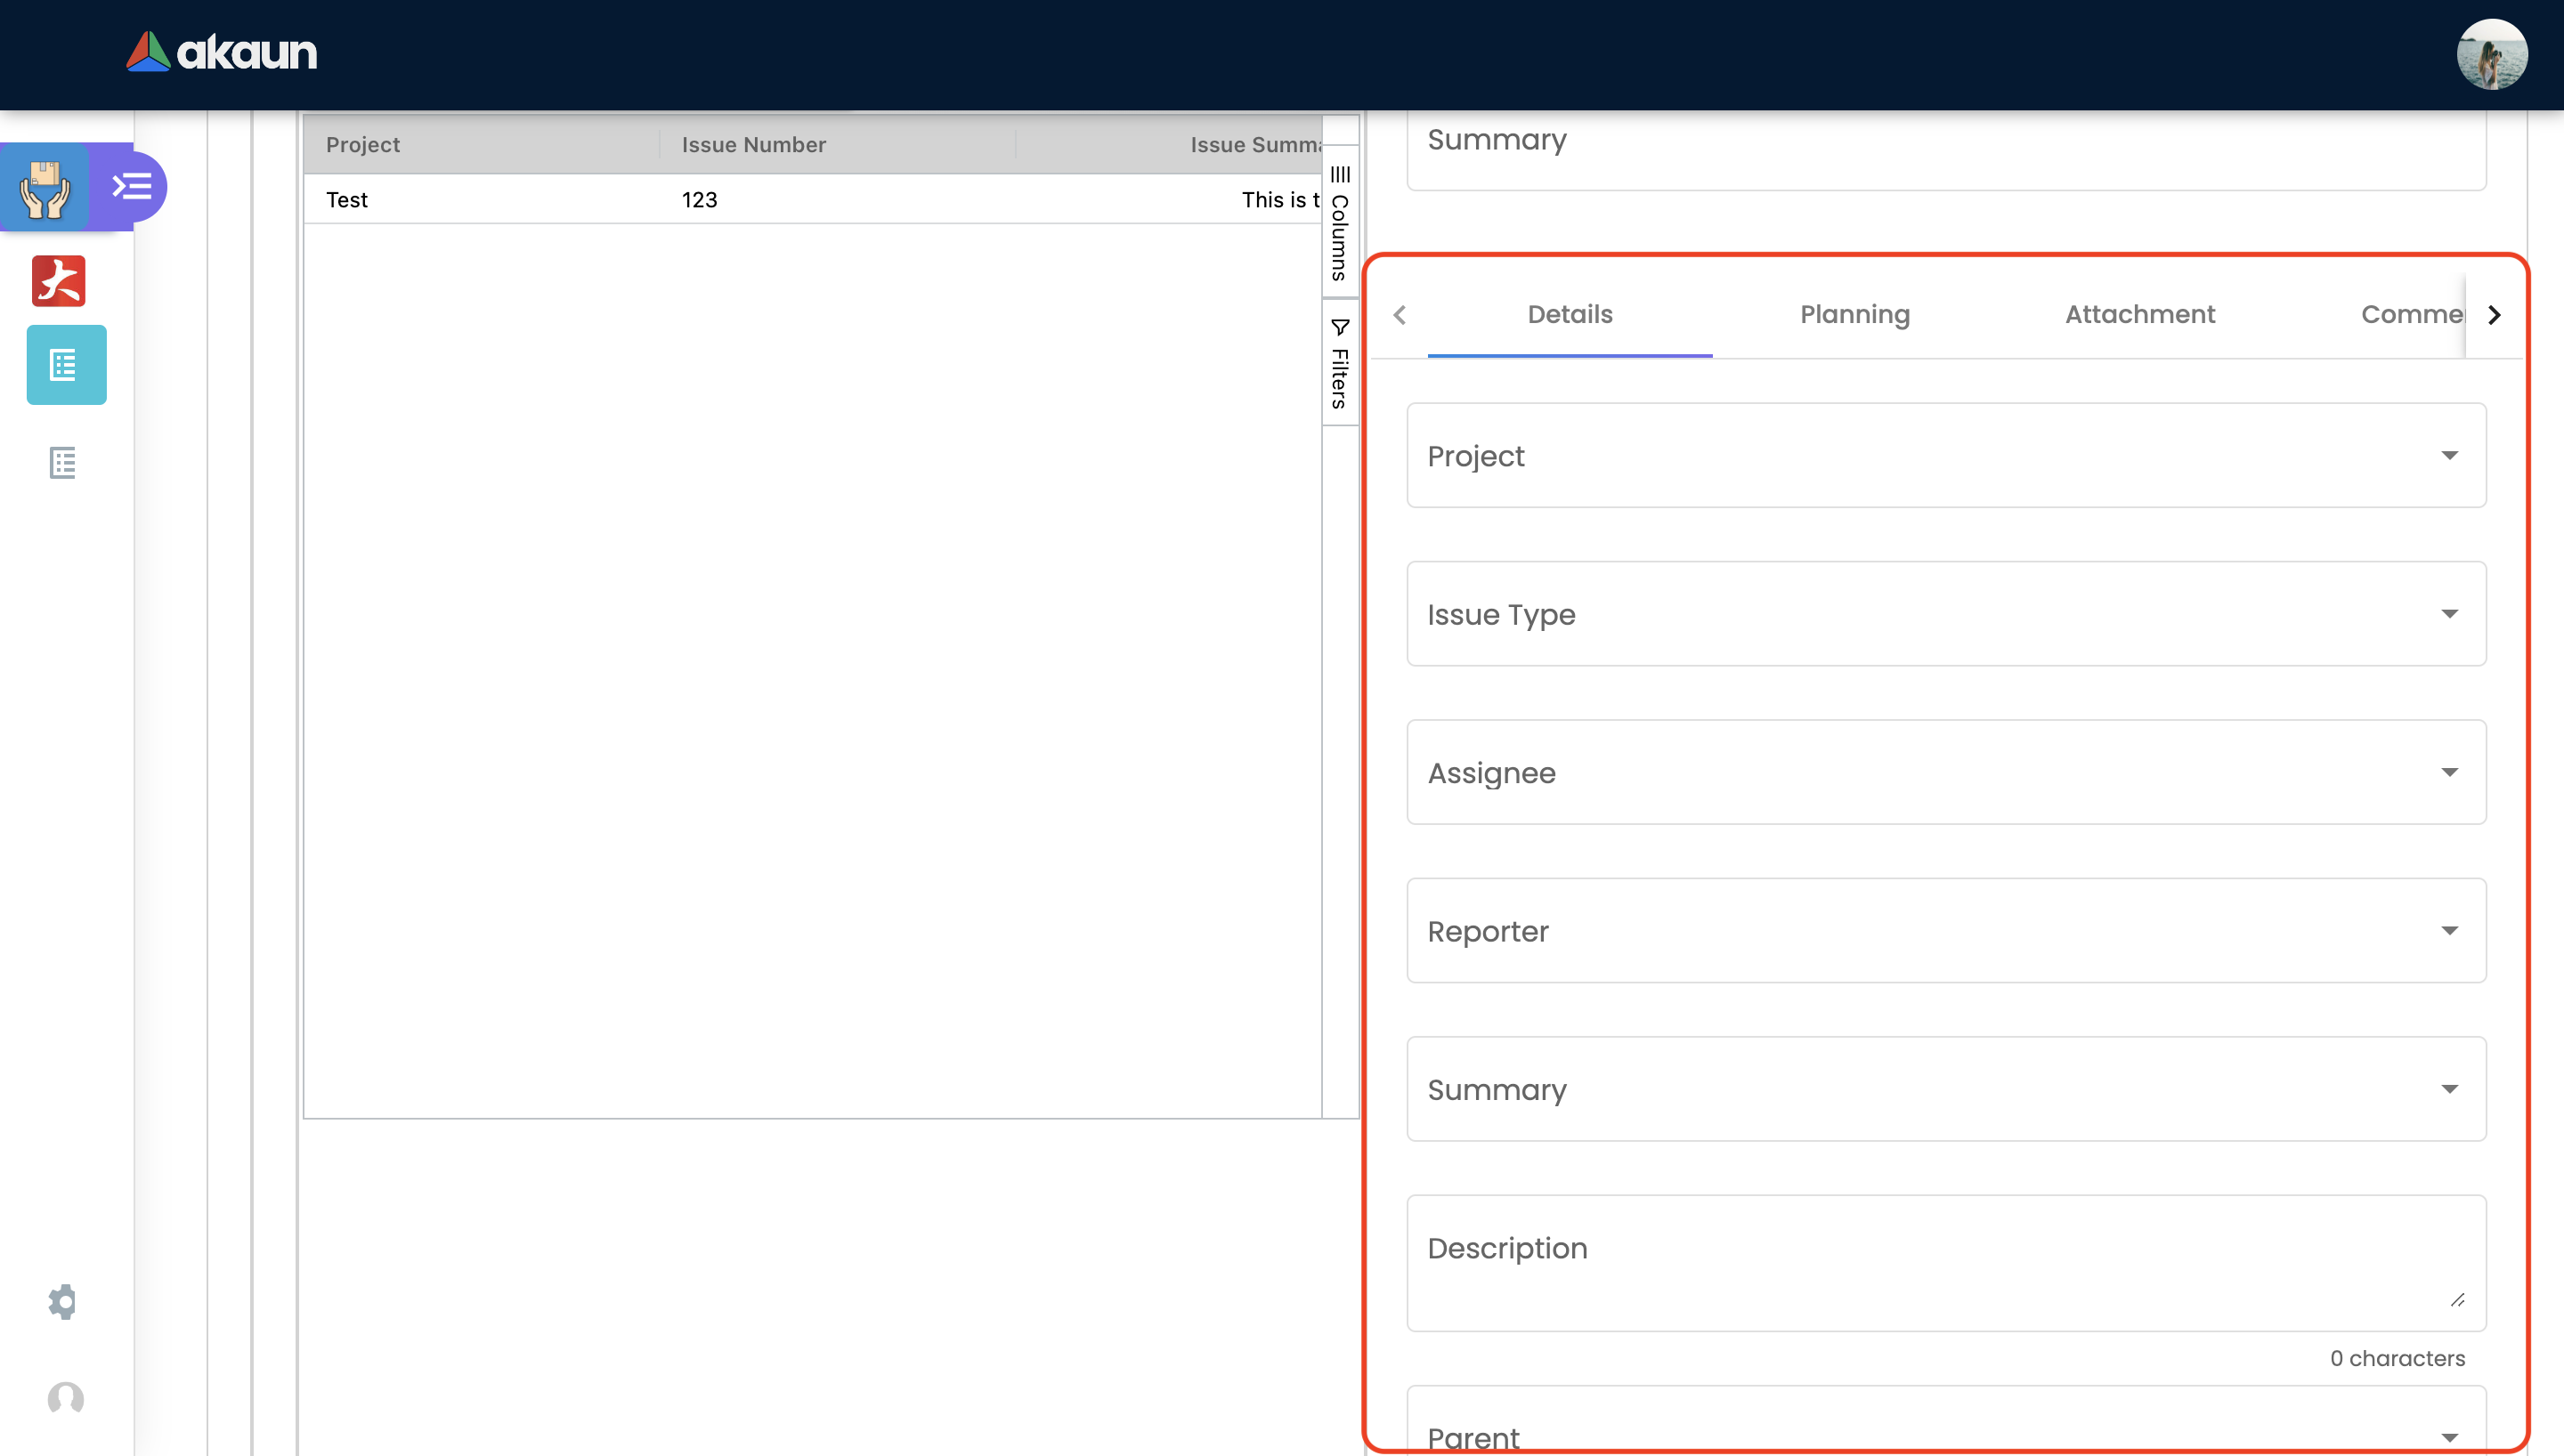
Task: Open the Columns side panel
Action: point(1340,223)
